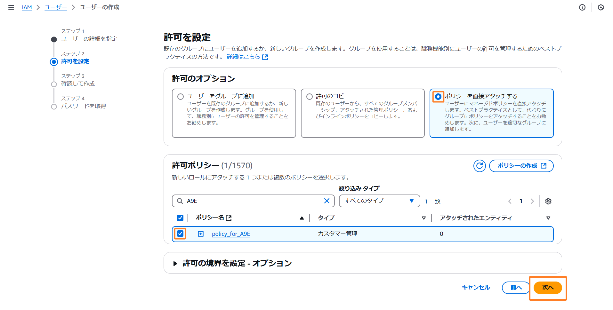This screenshot has width=613, height=310.
Task: Expand policy_for_A9E row details
Action: (201, 234)
